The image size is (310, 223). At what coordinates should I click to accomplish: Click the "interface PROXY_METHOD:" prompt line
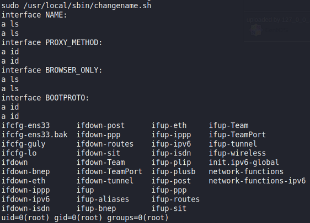(x=52, y=42)
